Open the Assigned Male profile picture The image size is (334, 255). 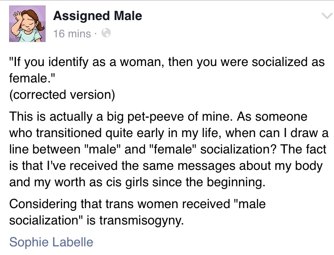(27, 24)
